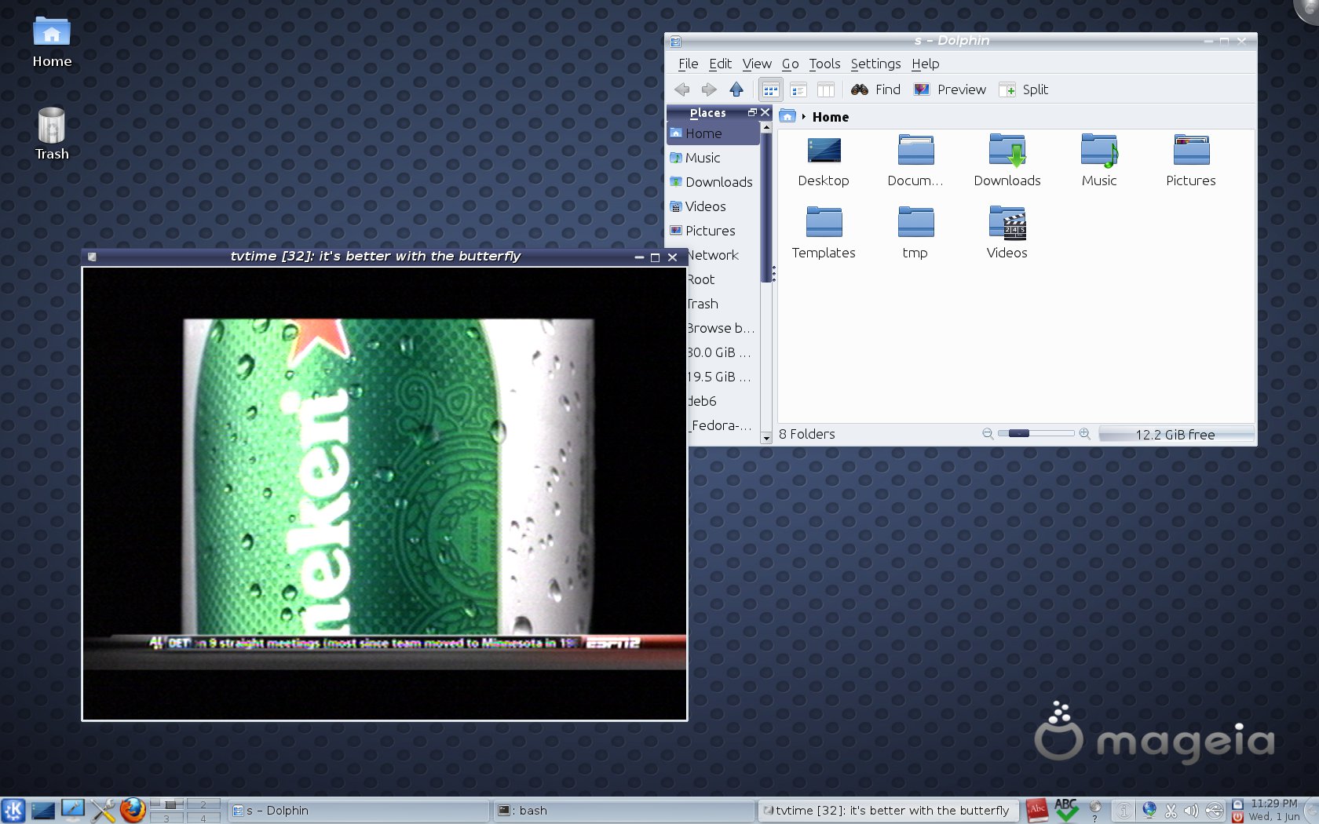Switch to Details view mode
1319x824 pixels.
pyautogui.click(x=798, y=89)
